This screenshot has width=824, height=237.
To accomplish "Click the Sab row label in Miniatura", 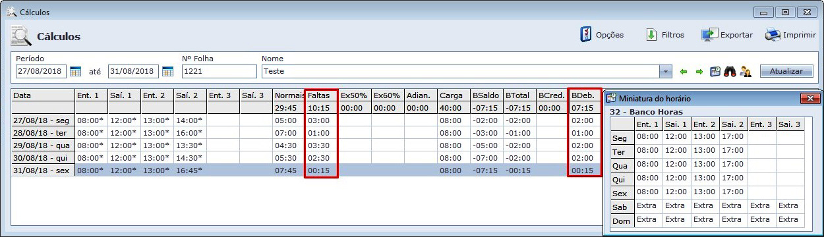I will [622, 207].
